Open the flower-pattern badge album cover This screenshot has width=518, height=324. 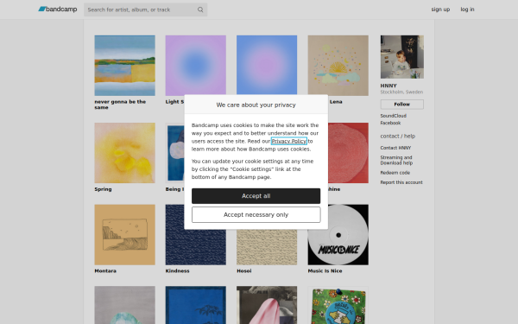(x=338, y=305)
